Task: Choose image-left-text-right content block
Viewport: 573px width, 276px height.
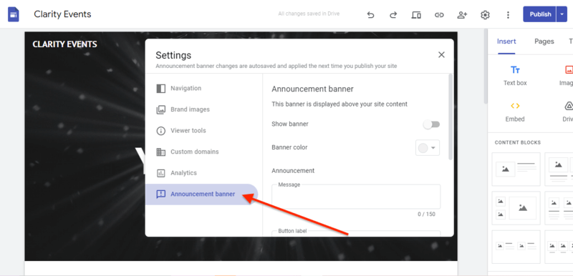Action: [x=516, y=169]
